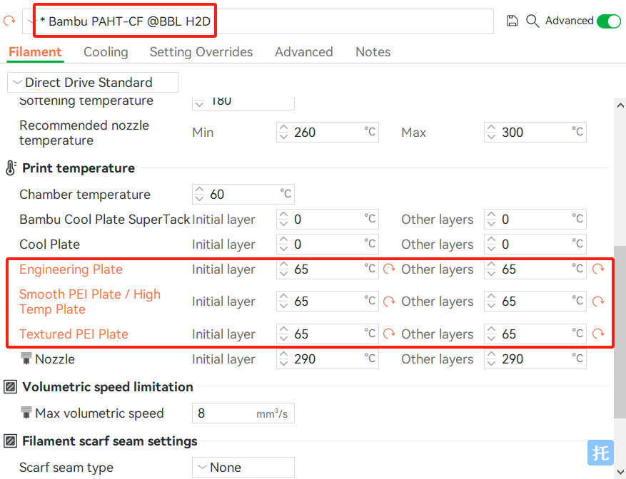The width and height of the screenshot is (626, 479).
Task: Click the vertical scrollbar down arrow
Action: tap(620, 471)
